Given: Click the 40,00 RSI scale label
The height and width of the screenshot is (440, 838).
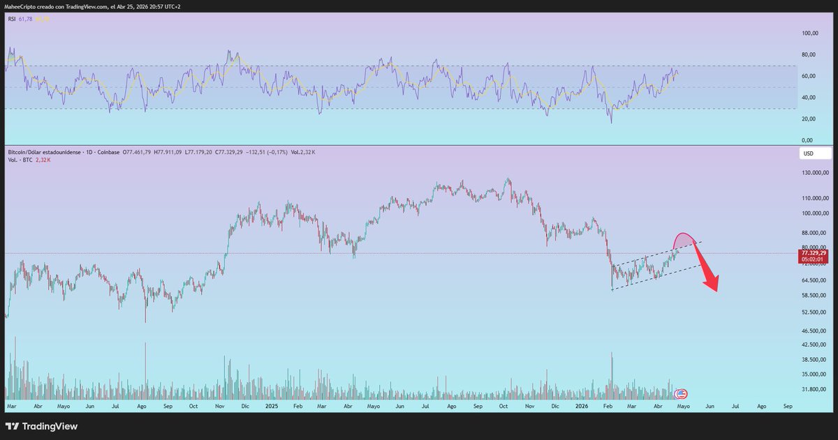Looking at the screenshot, I should coord(810,98).
